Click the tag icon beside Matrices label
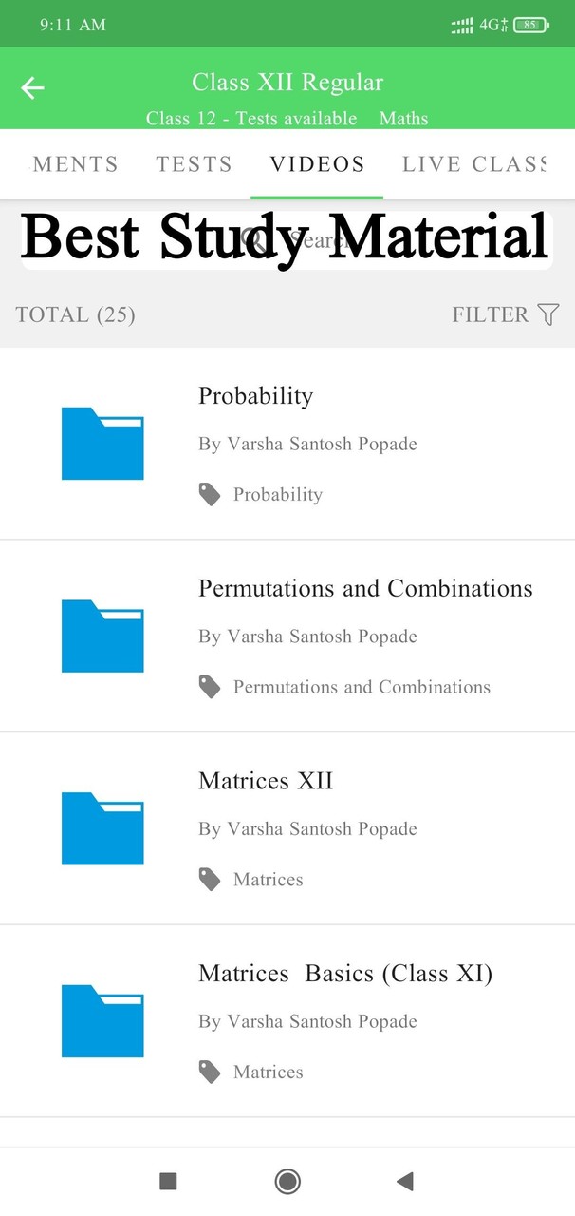 coord(210,879)
